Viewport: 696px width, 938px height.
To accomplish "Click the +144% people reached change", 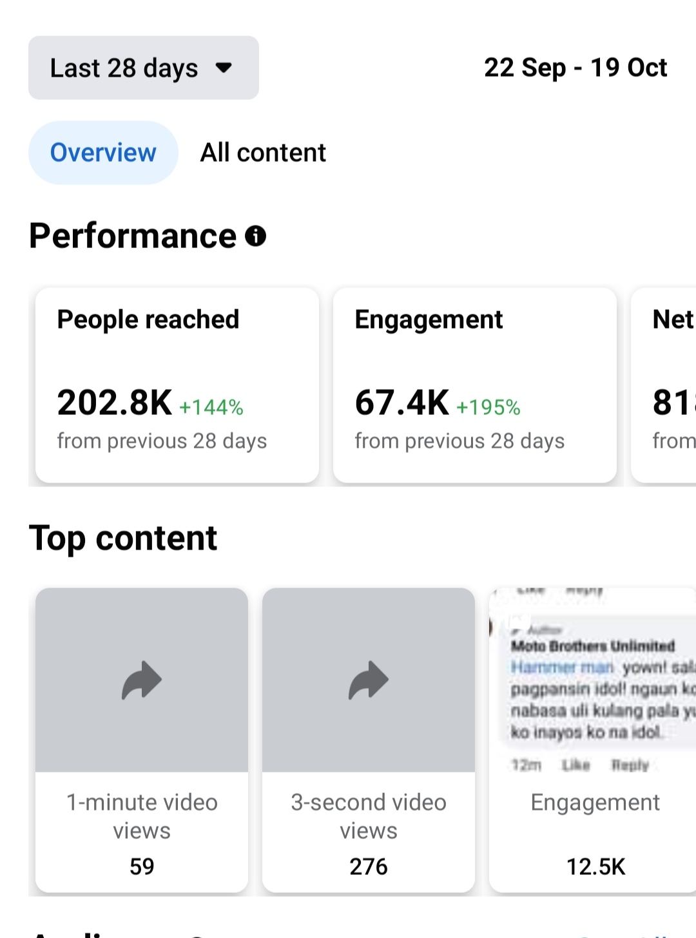I will click(211, 407).
